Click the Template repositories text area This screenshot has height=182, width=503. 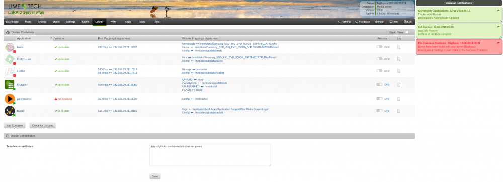point(210,155)
